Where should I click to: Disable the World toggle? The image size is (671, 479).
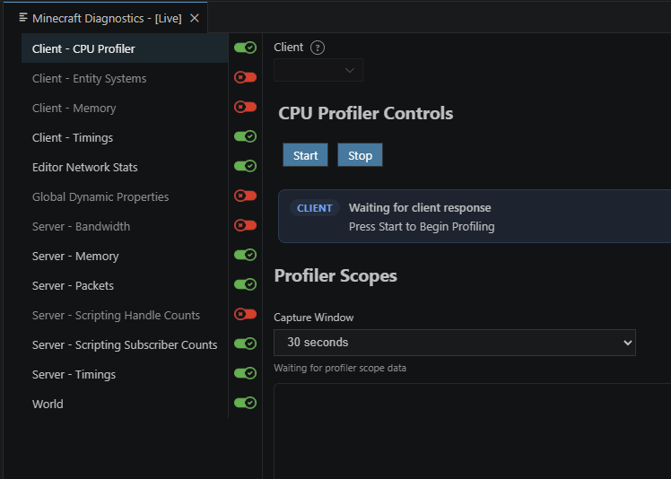coord(245,403)
